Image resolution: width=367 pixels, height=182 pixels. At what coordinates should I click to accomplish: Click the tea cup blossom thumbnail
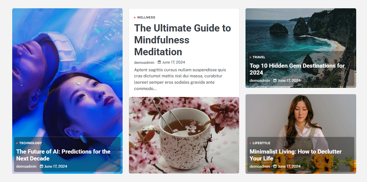[x=184, y=135]
